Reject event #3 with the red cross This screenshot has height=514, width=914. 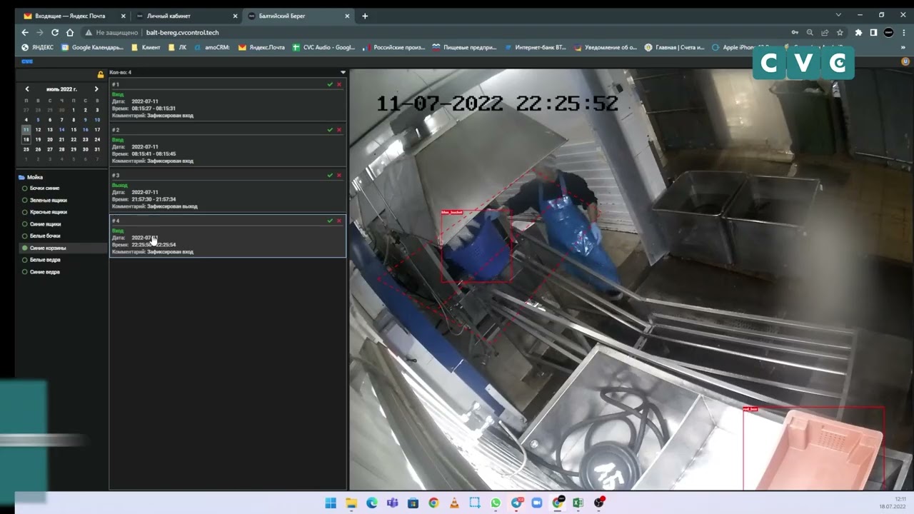[339, 175]
